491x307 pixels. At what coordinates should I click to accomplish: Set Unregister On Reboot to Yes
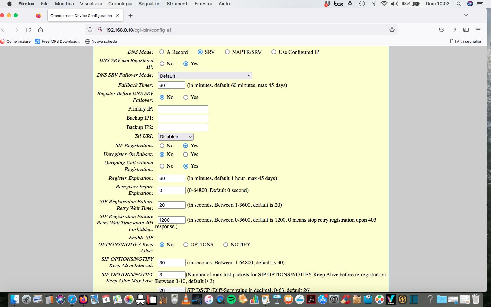[186, 155]
